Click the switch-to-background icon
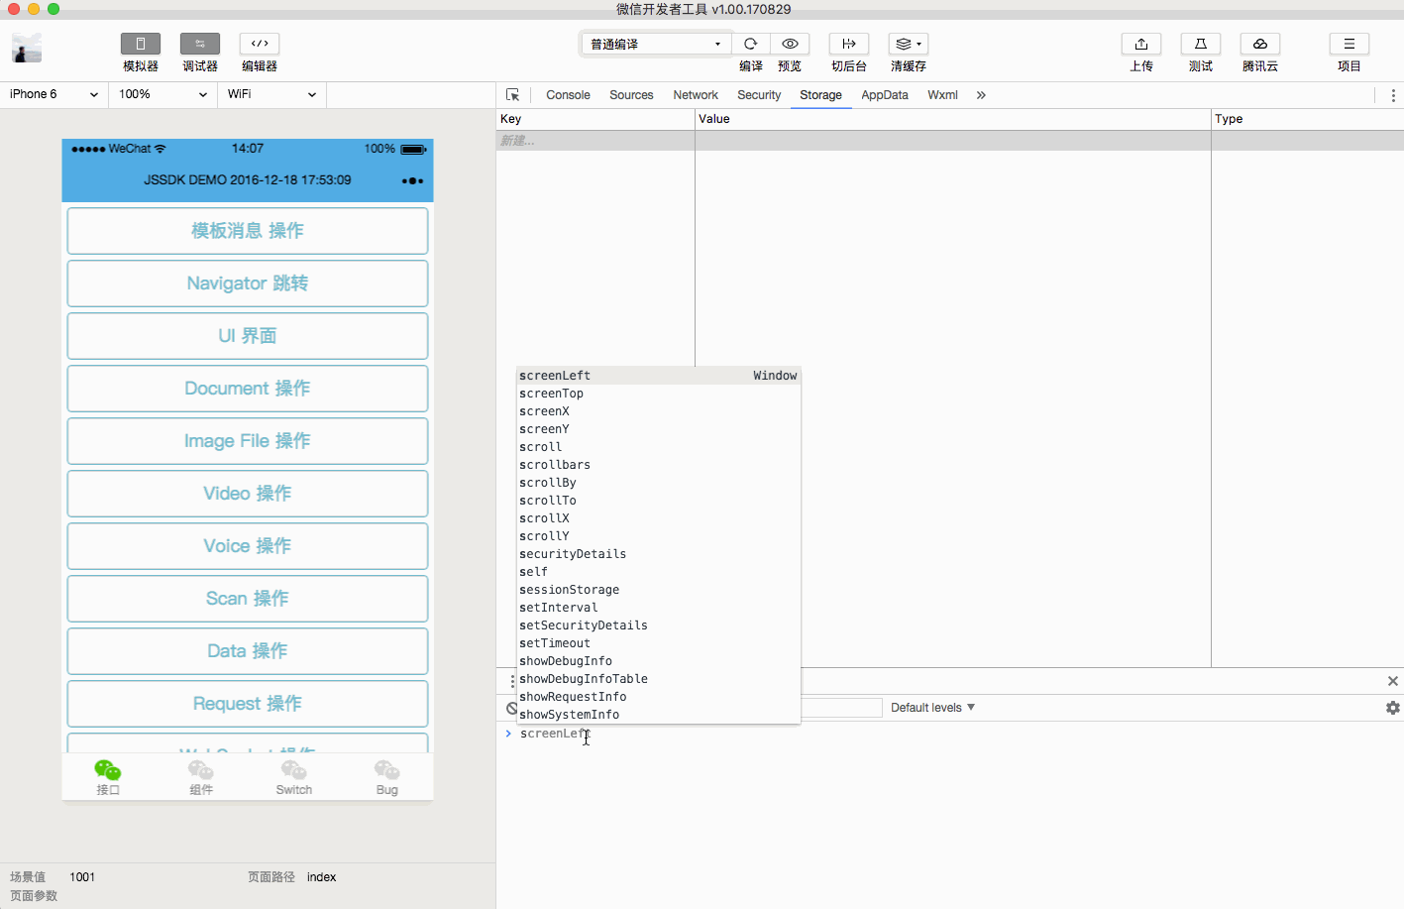This screenshot has height=909, width=1404. pos(849,44)
